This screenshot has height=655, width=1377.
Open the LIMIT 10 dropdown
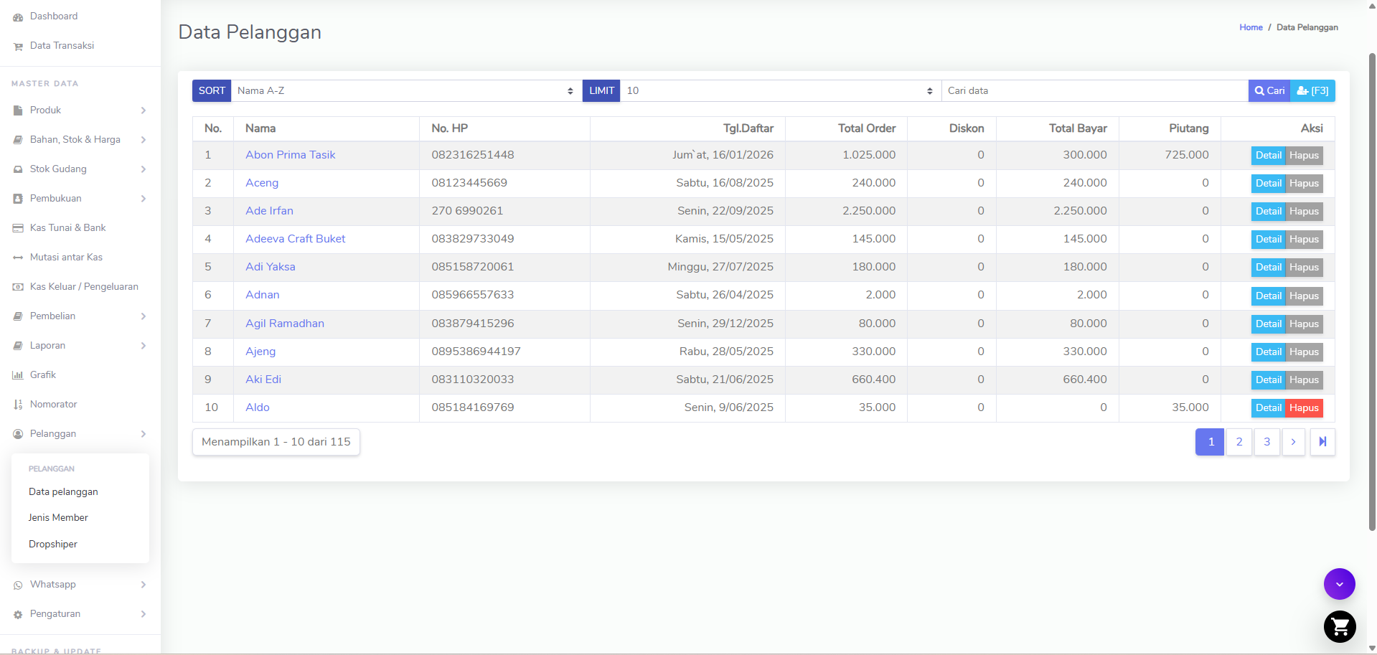[781, 90]
